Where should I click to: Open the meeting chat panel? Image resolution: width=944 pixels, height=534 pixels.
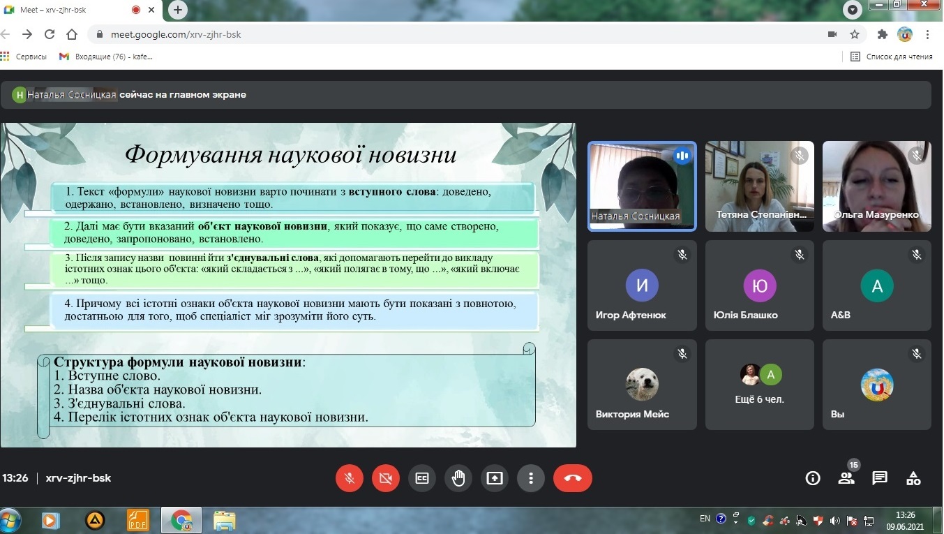(879, 478)
